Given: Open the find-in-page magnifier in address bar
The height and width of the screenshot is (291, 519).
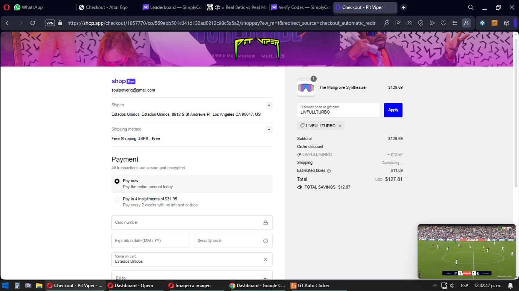Looking at the screenshot, I should [386, 23].
